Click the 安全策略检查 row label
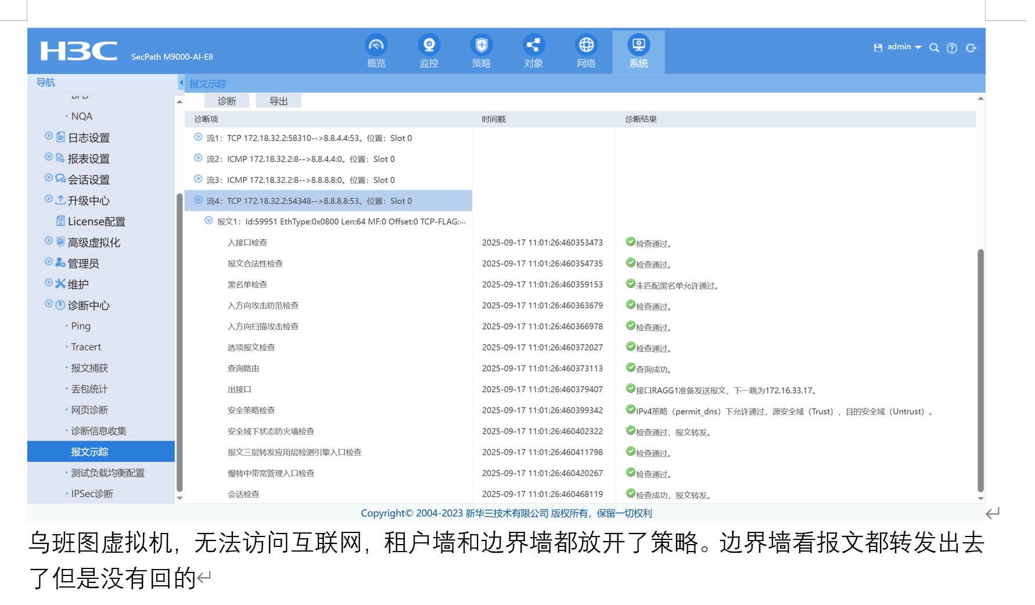Image resolution: width=1035 pixels, height=605 pixels. coord(251,410)
